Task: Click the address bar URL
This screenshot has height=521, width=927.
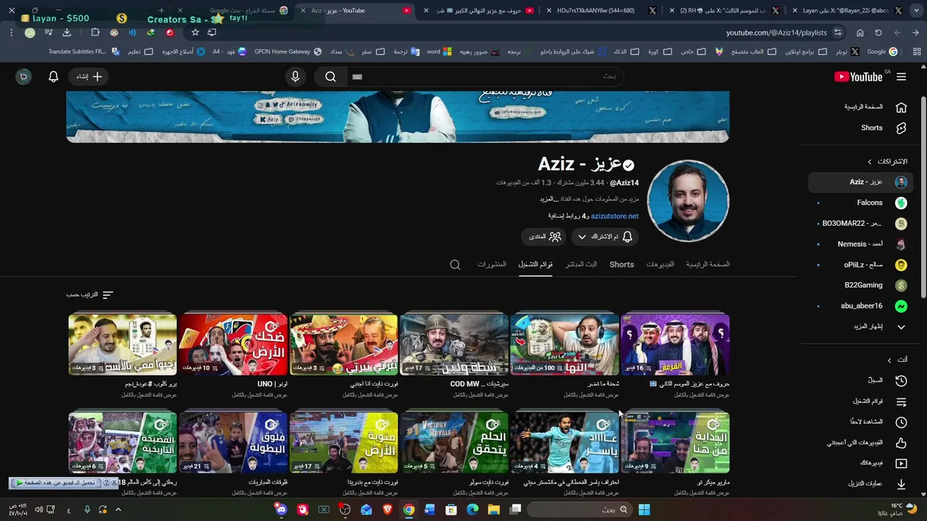Action: pos(776,33)
